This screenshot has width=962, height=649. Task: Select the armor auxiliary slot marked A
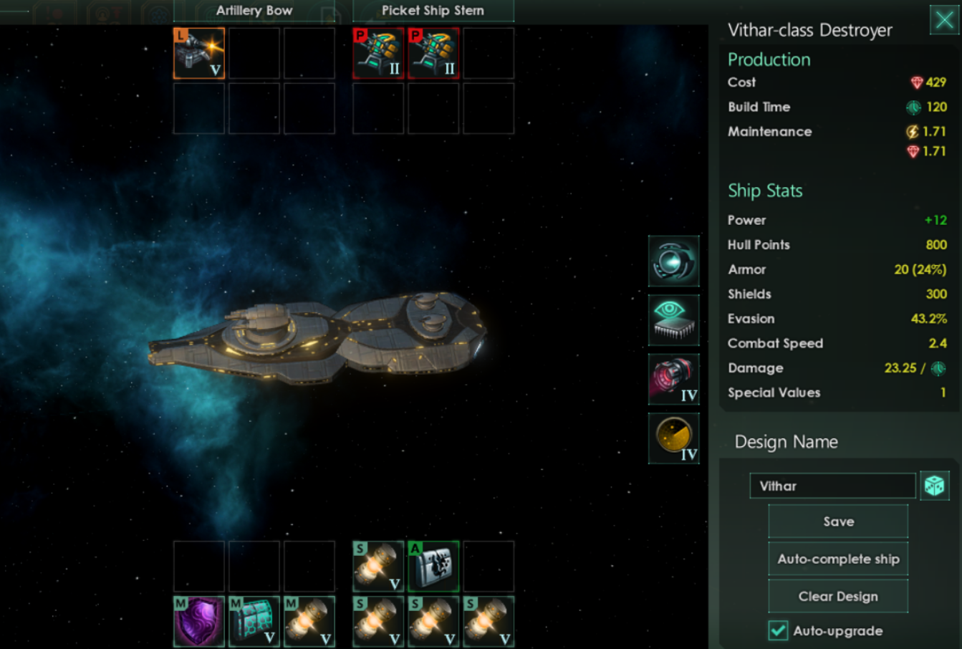point(433,566)
